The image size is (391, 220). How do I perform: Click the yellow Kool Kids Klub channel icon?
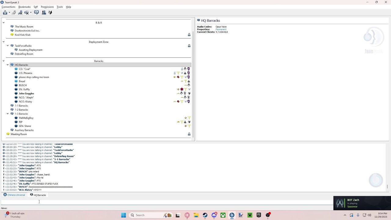pyautogui.click(x=12, y=35)
